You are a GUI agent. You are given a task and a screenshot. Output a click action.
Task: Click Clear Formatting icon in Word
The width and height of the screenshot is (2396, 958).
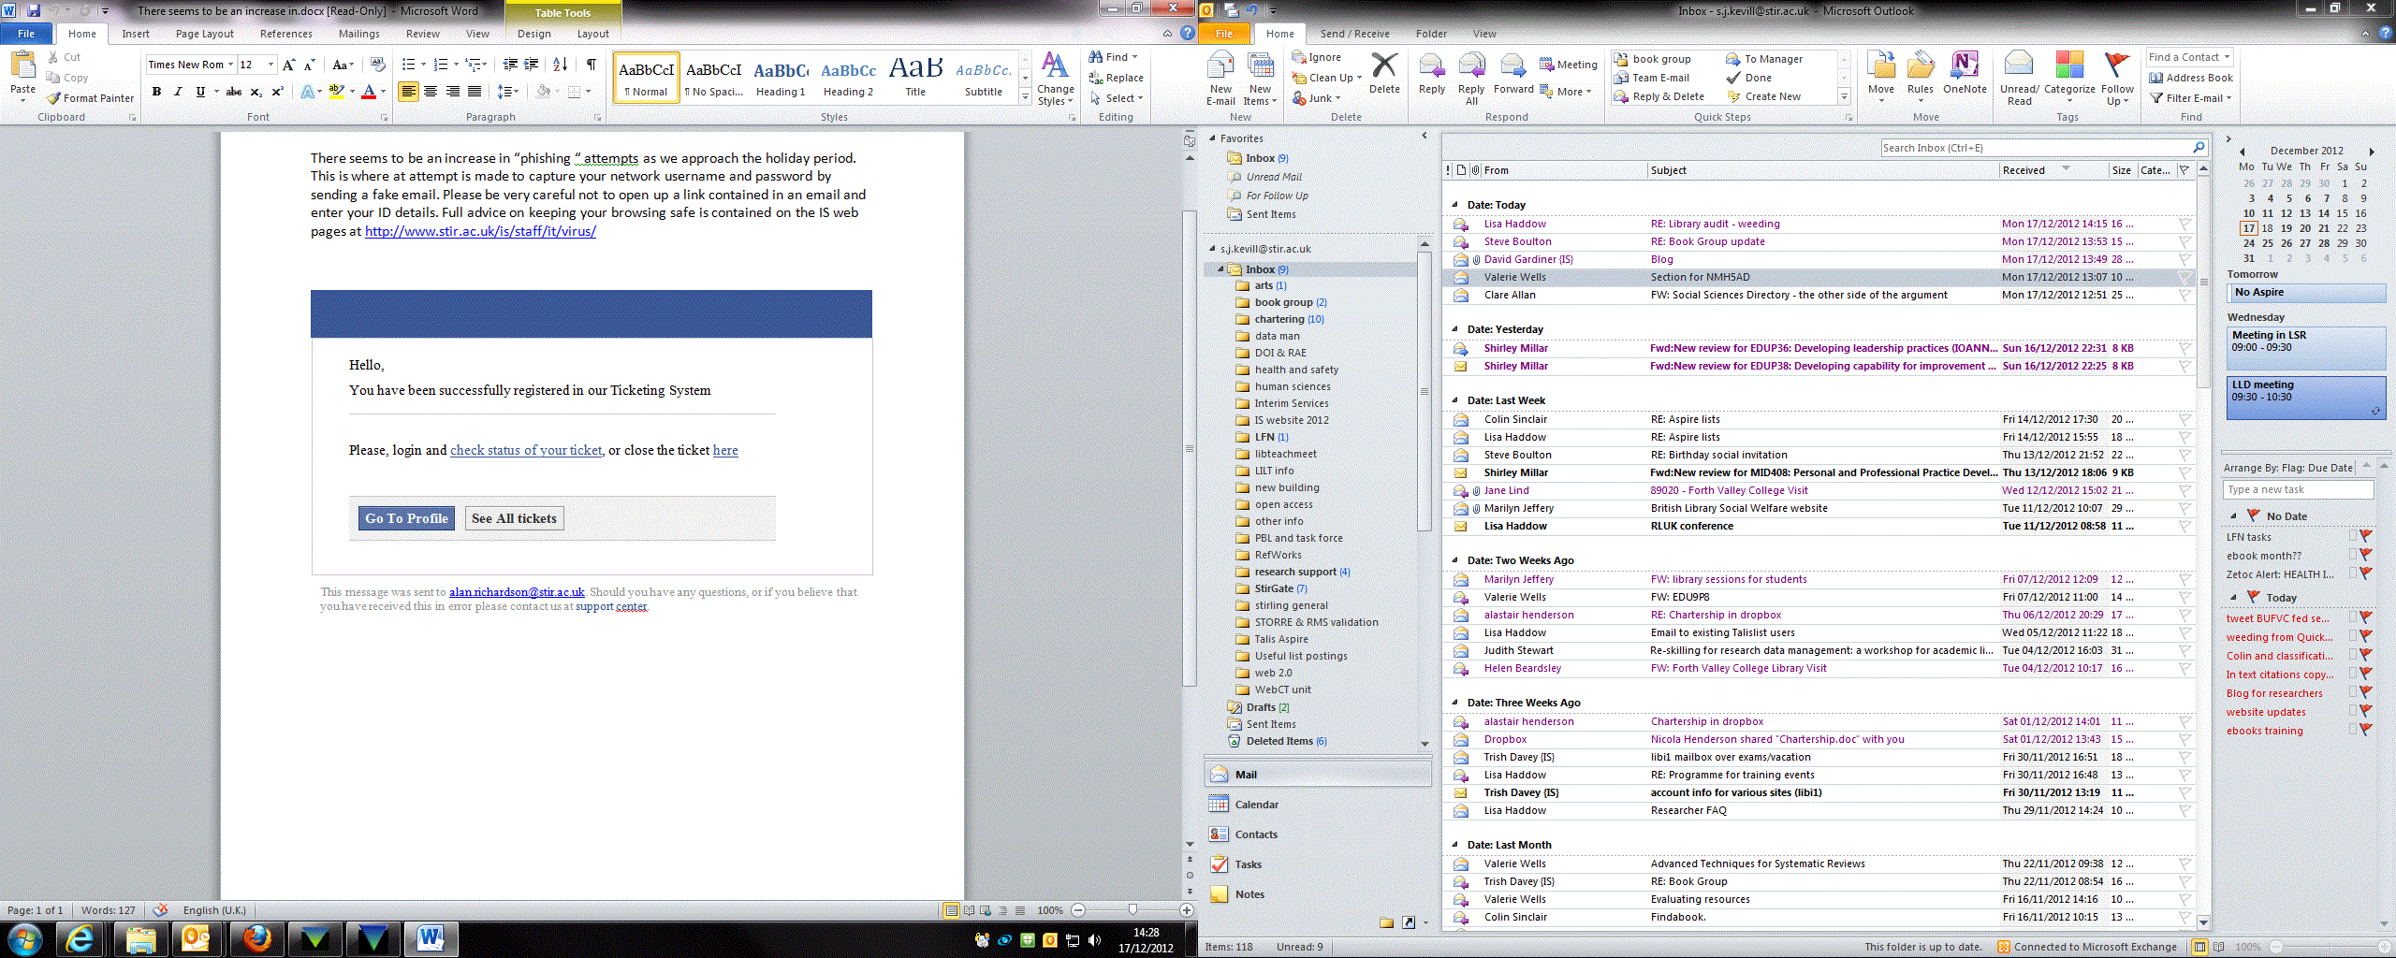377,65
